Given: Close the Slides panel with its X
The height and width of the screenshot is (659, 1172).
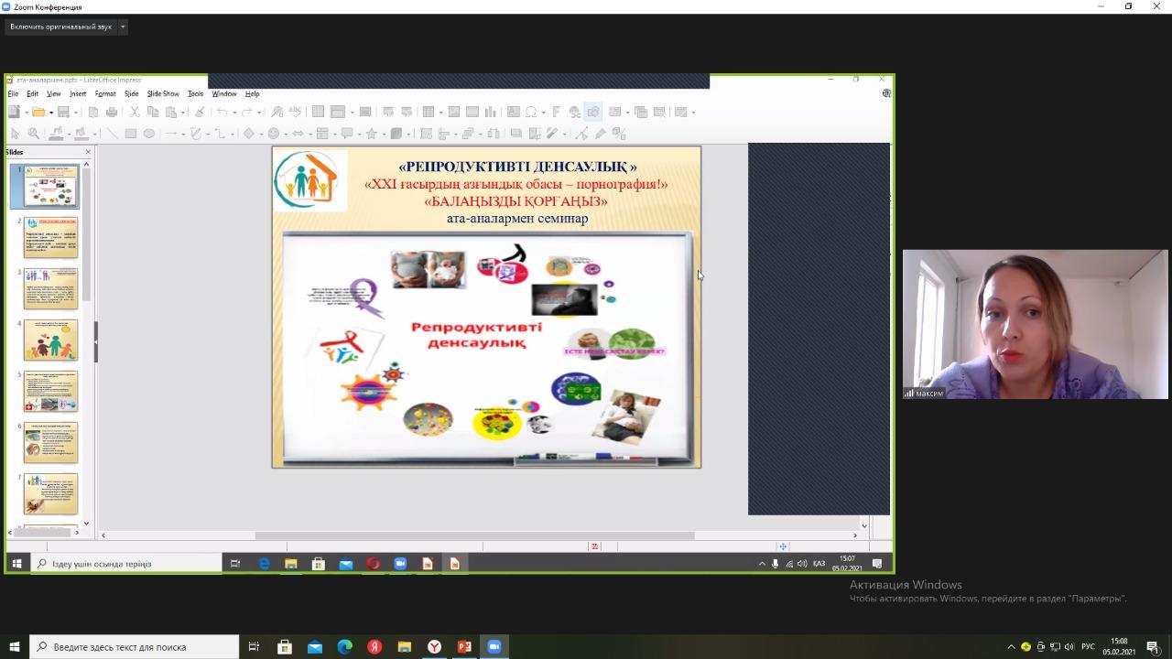Looking at the screenshot, I should [x=88, y=152].
